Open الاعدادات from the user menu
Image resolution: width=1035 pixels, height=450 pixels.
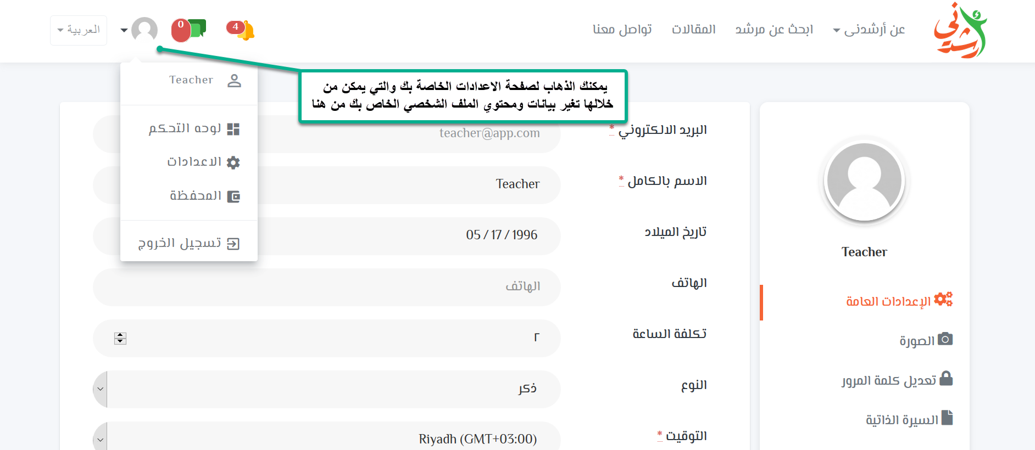[x=203, y=162]
